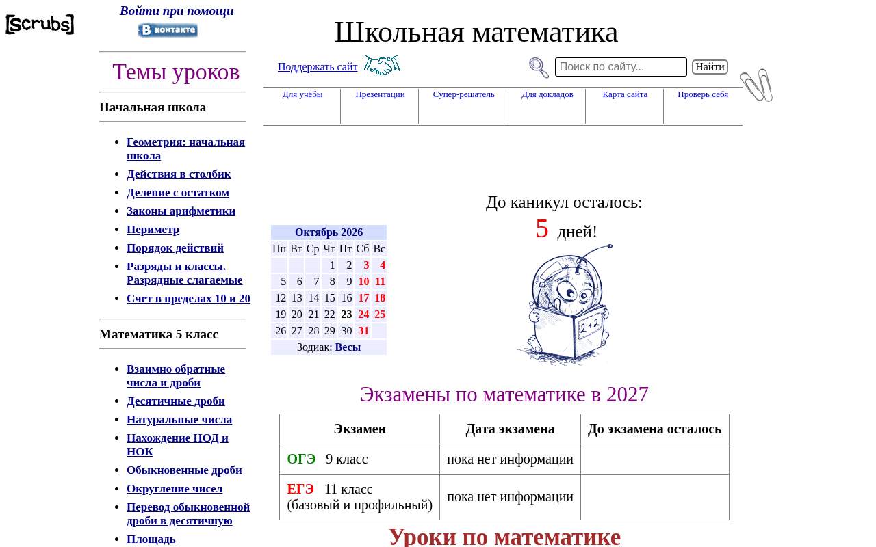Viewport: 876px width, 547px height.
Task: Open the Площадь lesson
Action: point(151,539)
